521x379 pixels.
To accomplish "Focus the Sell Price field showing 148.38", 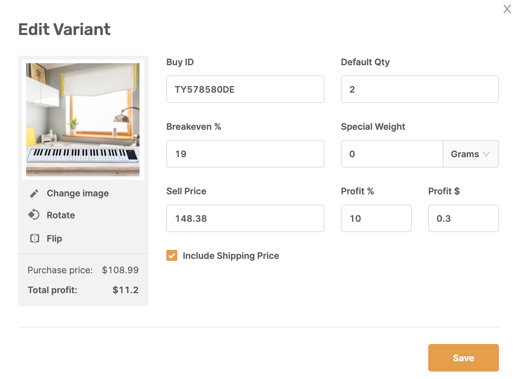I will 245,218.
